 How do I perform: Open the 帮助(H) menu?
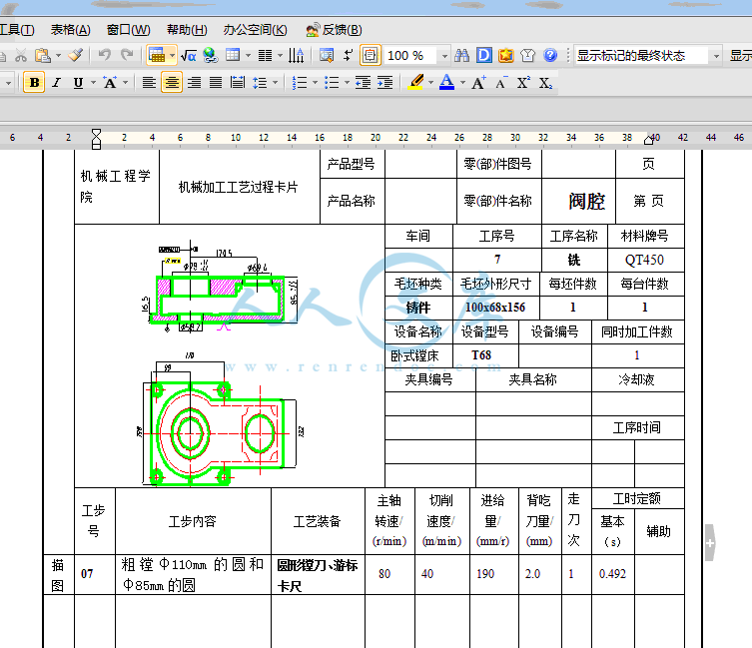point(187,30)
